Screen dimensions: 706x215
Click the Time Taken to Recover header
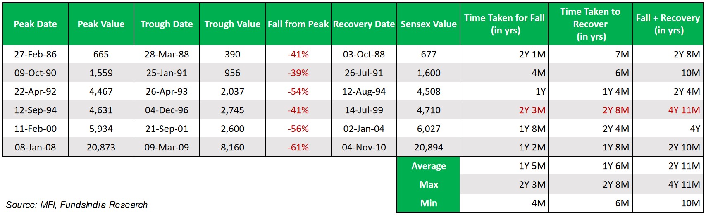tap(590, 24)
